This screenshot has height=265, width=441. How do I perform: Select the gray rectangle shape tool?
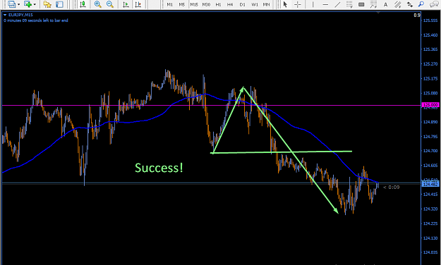pos(361,4)
